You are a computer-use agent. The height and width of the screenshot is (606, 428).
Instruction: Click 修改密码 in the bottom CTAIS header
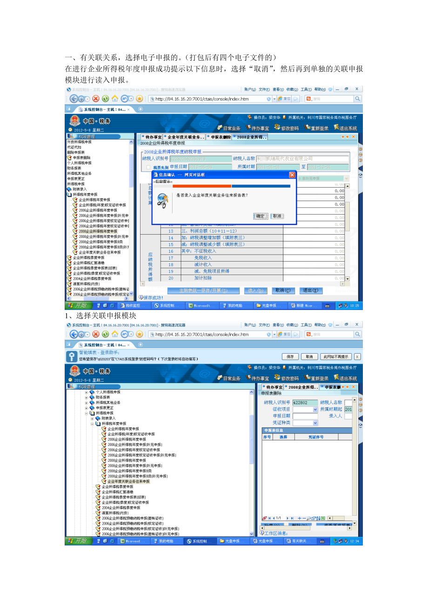[x=287, y=378]
